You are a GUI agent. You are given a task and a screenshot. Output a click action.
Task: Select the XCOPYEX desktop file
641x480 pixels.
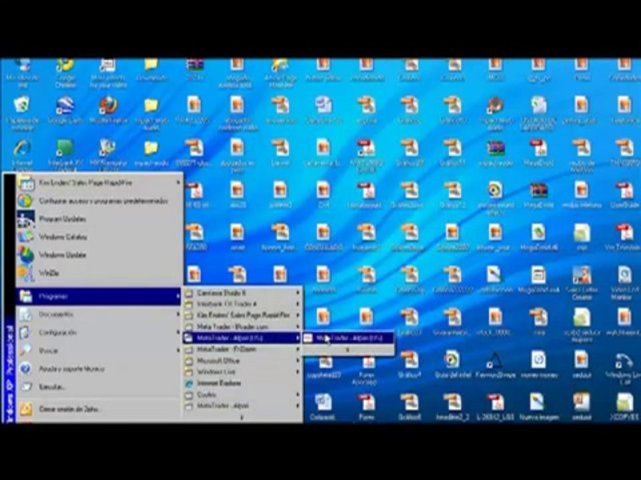(624, 407)
